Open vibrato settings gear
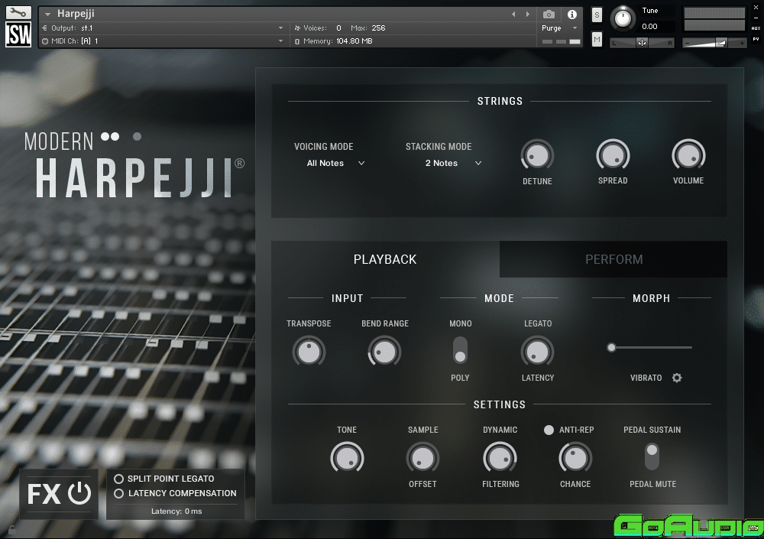Image resolution: width=764 pixels, height=539 pixels. pos(677,378)
